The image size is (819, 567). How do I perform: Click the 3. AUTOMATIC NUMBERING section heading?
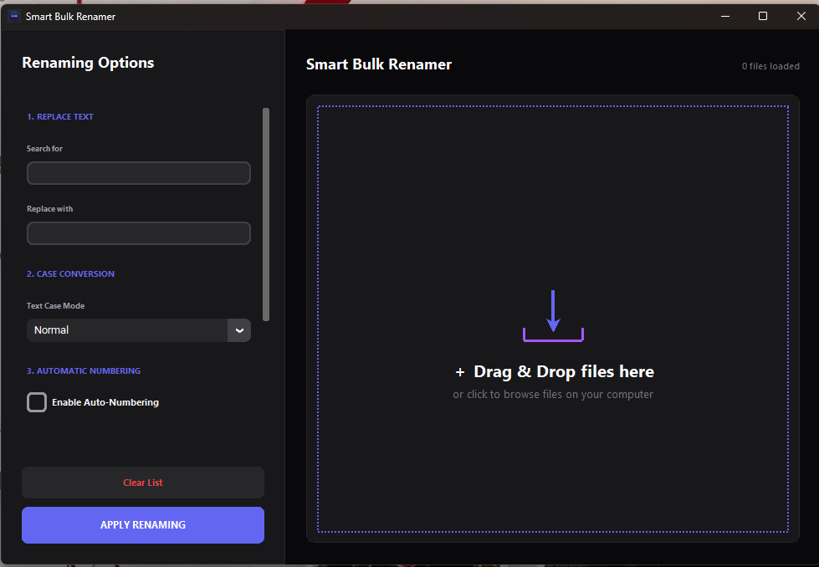pyautogui.click(x=84, y=371)
